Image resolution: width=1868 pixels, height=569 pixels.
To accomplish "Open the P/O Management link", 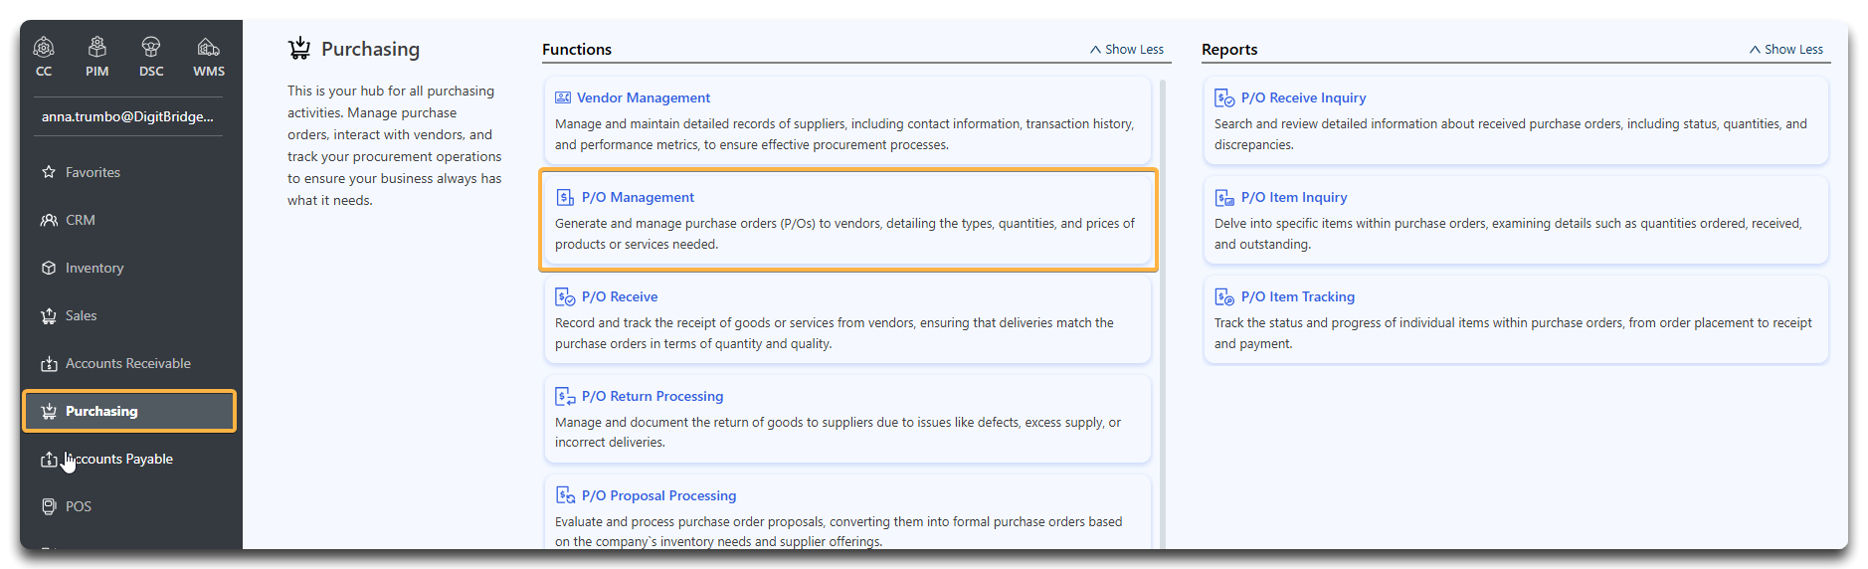I will (638, 197).
